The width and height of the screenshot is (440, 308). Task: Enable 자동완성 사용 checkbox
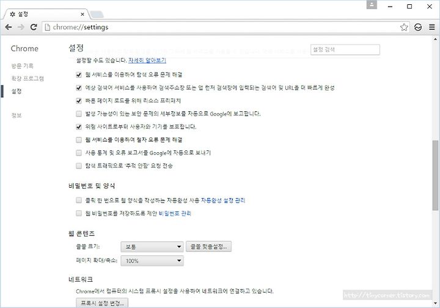coord(79,200)
